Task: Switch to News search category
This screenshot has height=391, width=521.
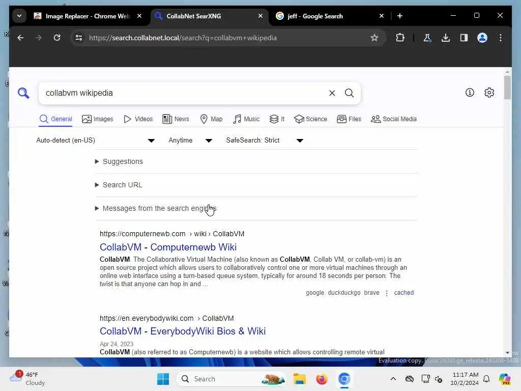Action: click(x=176, y=119)
